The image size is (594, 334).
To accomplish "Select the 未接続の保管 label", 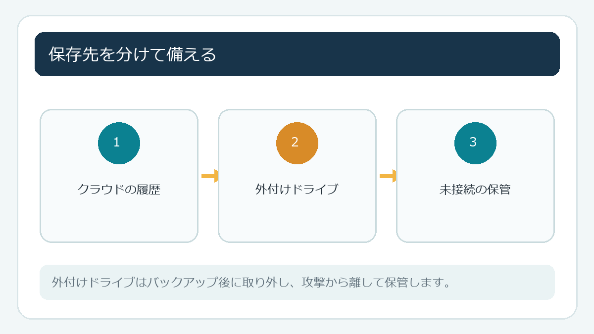I will [x=475, y=190].
